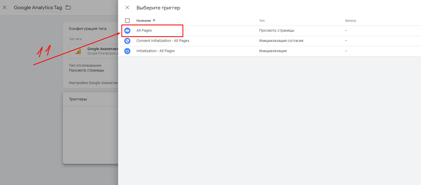The width and height of the screenshot is (421, 185).
Task: Click the Google Analytics bar chart logo
Action: pyautogui.click(x=78, y=51)
